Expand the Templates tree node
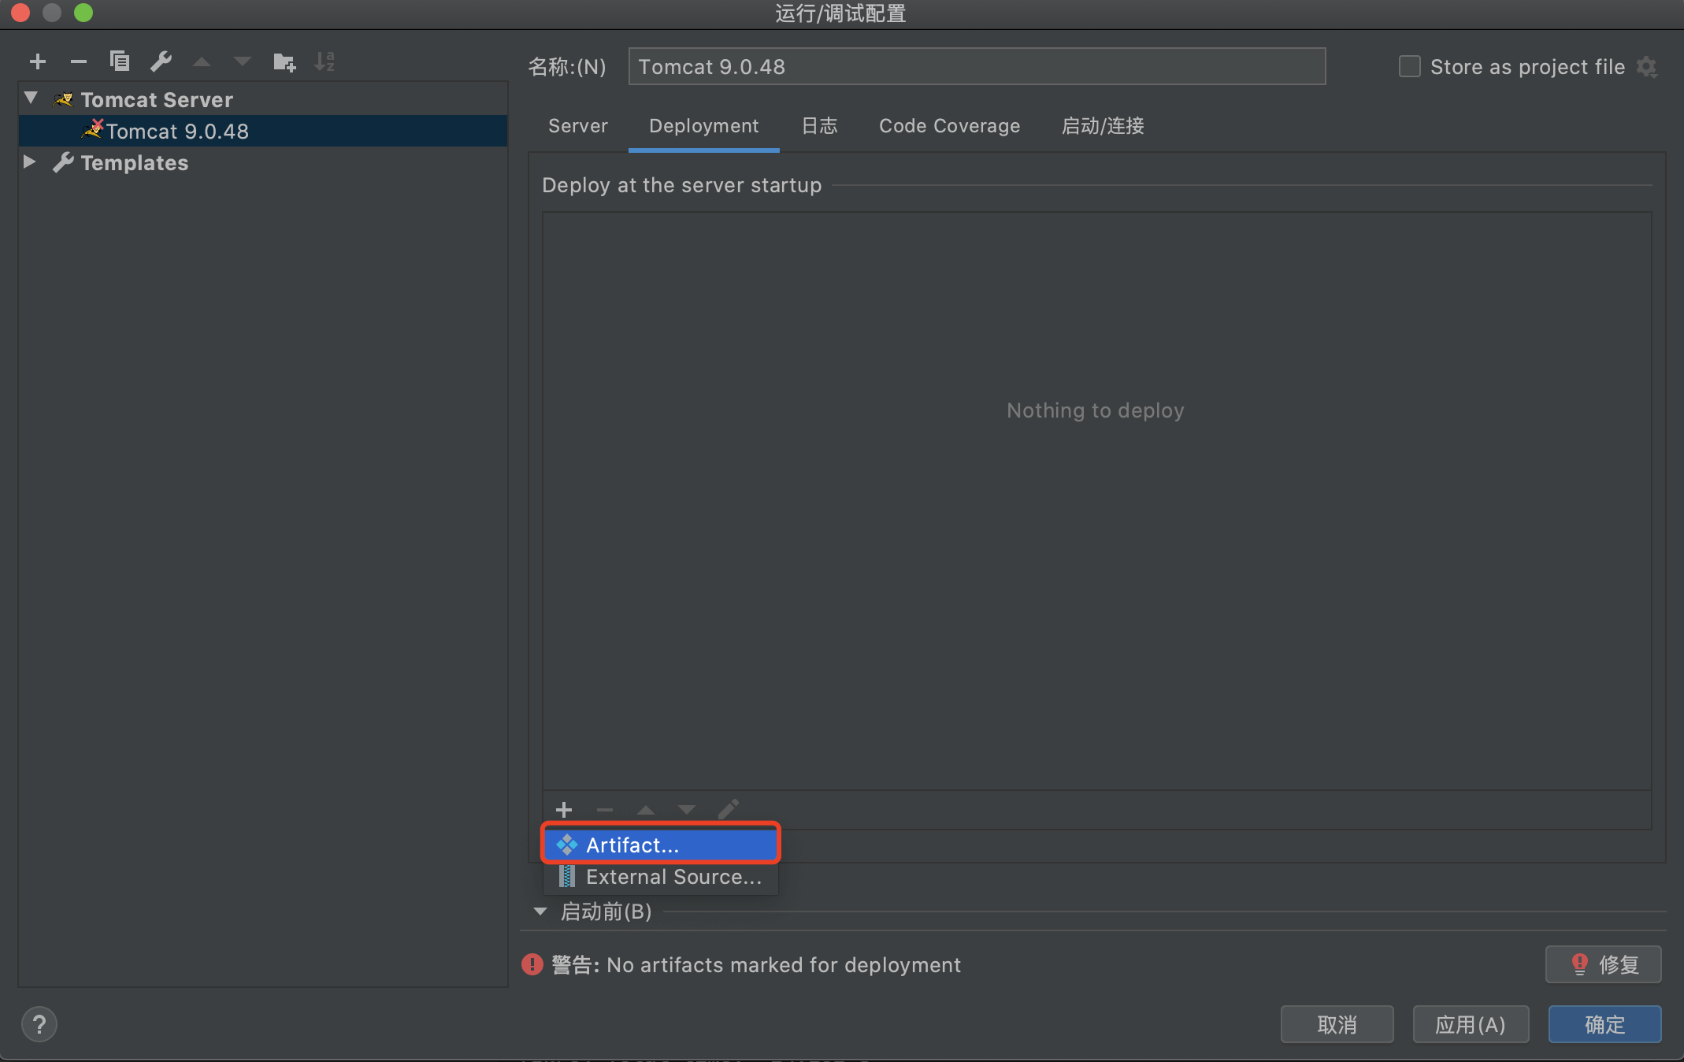Viewport: 1684px width, 1062px height. tap(30, 162)
